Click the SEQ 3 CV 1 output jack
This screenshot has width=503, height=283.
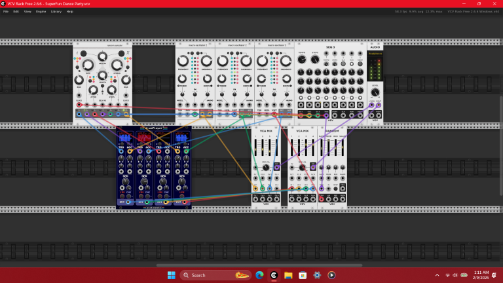[x=301, y=115]
